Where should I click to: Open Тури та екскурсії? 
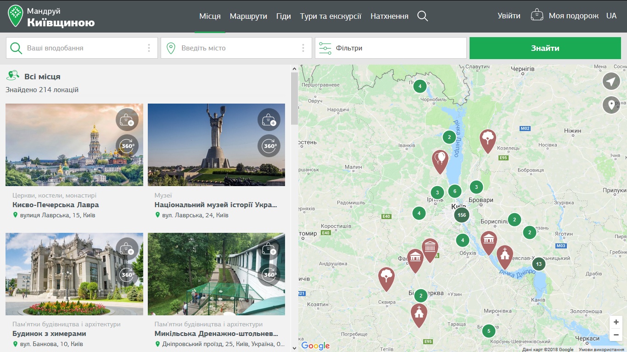point(331,16)
